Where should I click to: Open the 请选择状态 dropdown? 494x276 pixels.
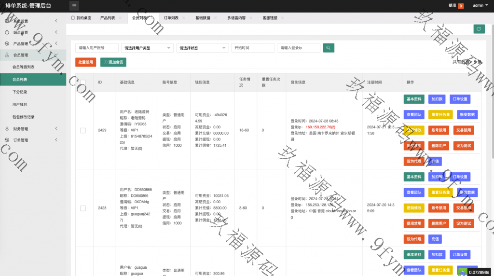pos(202,48)
